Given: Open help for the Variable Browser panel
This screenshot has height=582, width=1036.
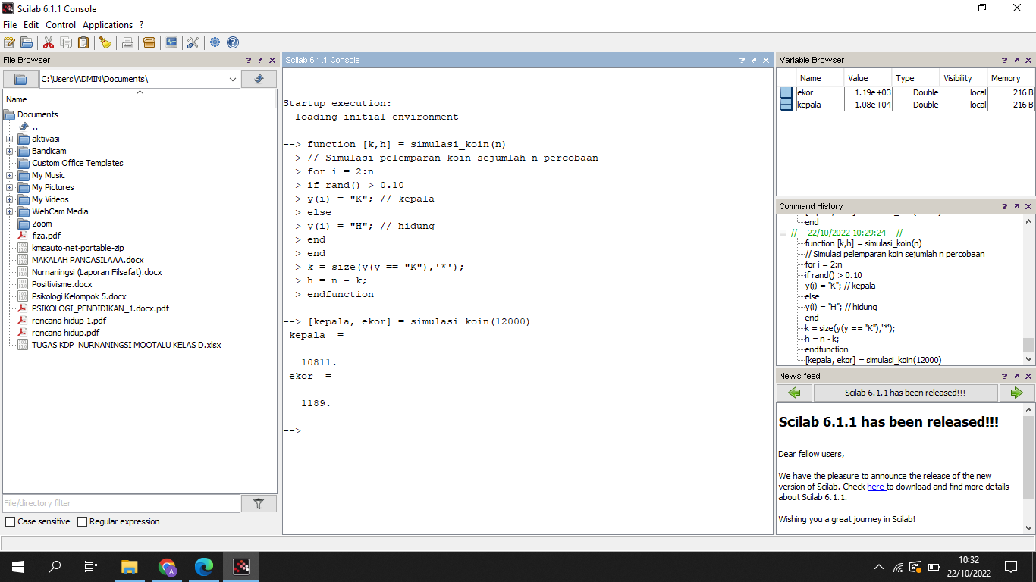Looking at the screenshot, I should click(x=1004, y=60).
